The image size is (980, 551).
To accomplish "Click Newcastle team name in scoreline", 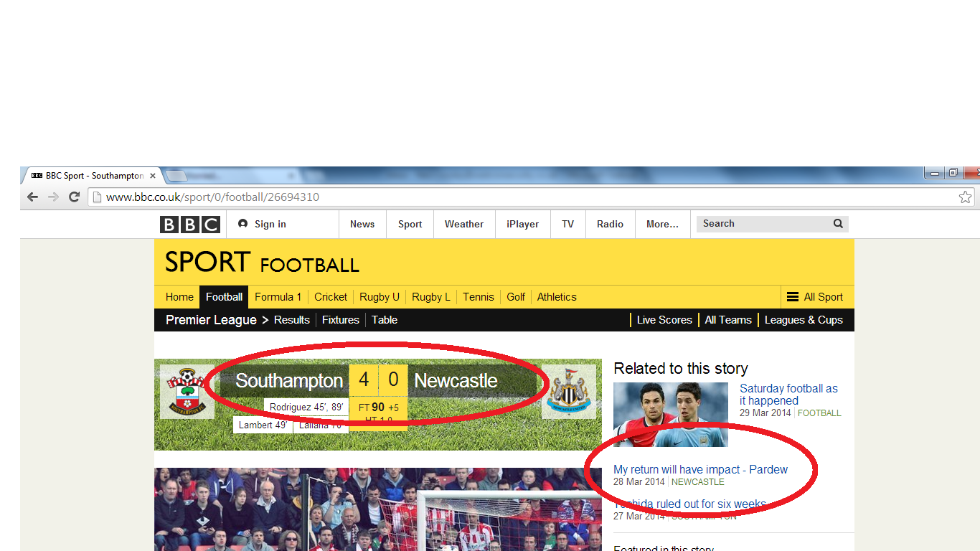I will coord(456,380).
